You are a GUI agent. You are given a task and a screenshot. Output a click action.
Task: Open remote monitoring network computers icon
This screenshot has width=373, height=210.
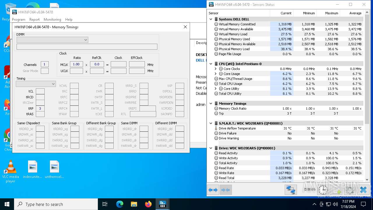click(x=291, y=190)
